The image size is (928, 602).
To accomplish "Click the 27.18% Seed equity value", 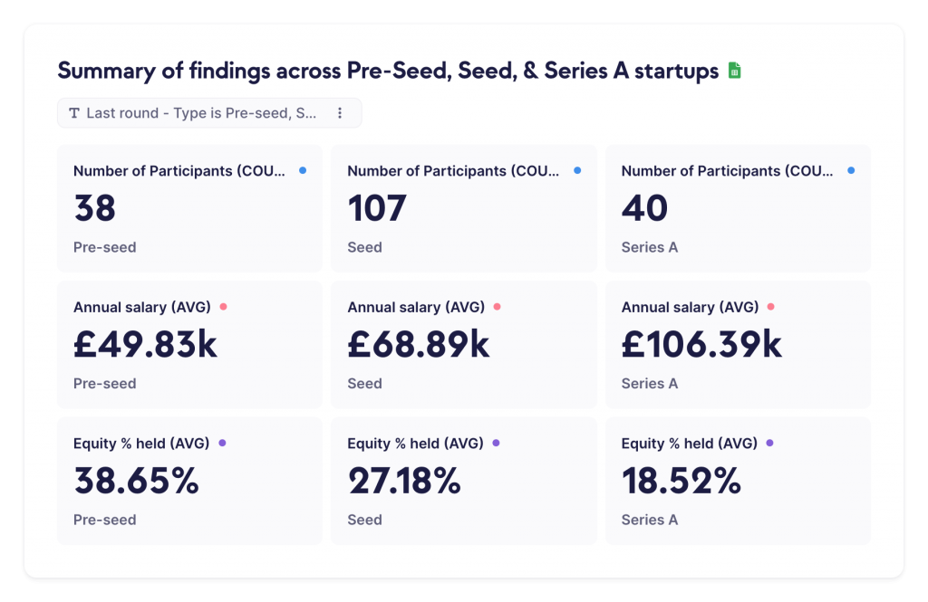I will [404, 482].
